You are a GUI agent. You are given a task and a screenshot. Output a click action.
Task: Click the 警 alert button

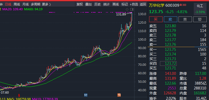click(x=200, y=19)
